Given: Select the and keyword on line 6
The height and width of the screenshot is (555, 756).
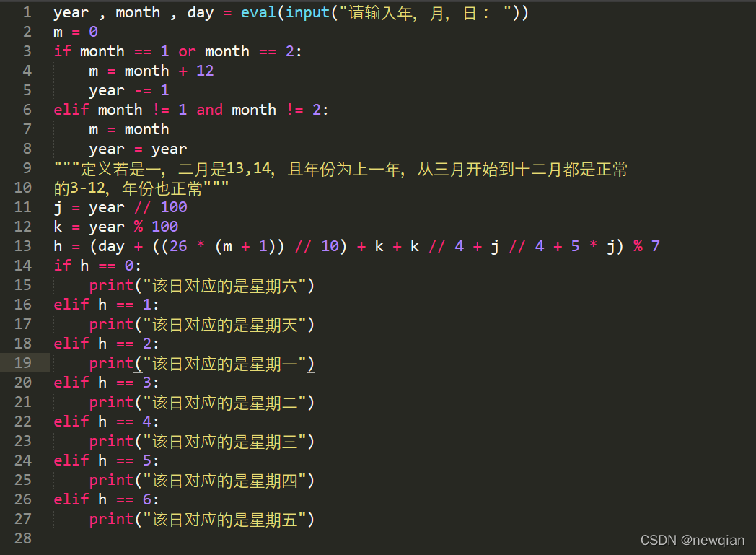Looking at the screenshot, I should pos(209,109).
